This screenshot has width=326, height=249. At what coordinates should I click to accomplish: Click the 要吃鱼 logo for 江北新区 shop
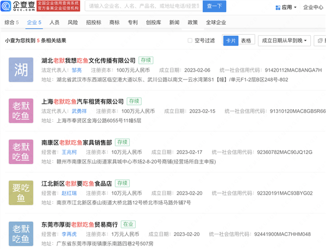21,192
